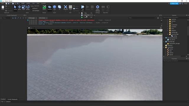Open the Color swatch dropdown

tap(71, 11)
